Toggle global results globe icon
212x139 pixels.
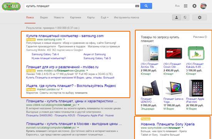(x=185, y=17)
